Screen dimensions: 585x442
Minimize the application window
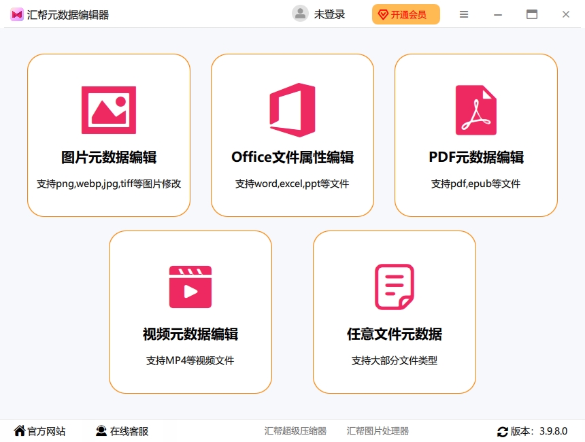(498, 14)
